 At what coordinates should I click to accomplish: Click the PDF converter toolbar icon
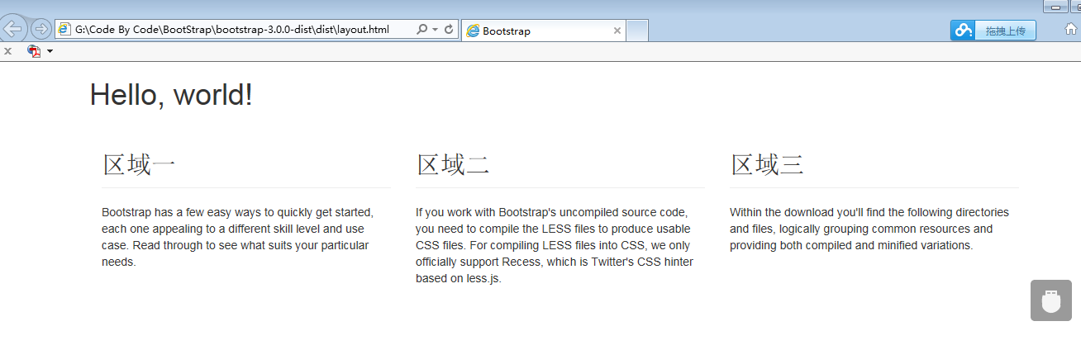34,51
